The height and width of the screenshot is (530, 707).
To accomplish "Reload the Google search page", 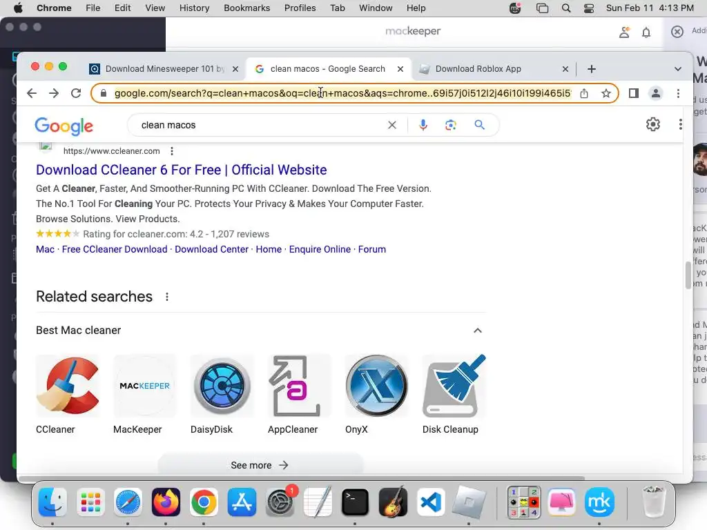I will (x=76, y=93).
